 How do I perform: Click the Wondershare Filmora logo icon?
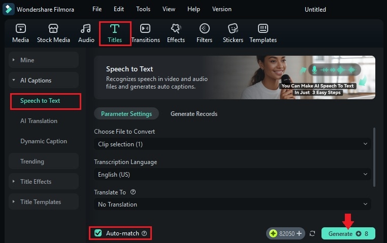click(9, 9)
